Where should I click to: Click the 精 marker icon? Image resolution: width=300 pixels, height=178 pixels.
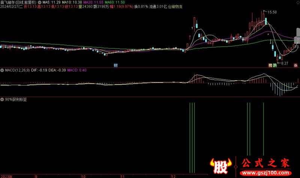click(270, 65)
